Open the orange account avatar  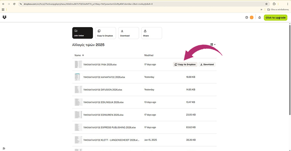(252, 17)
